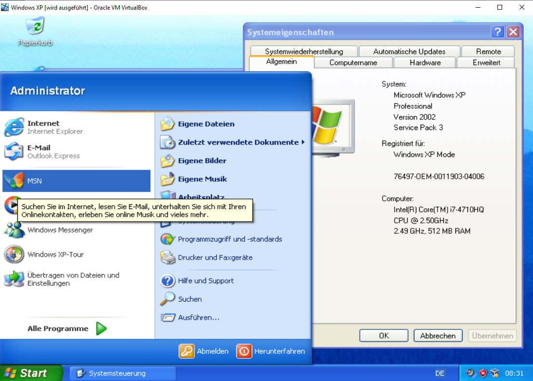Open the Suchen search entry
The width and height of the screenshot is (533, 381).
pyautogui.click(x=233, y=299)
